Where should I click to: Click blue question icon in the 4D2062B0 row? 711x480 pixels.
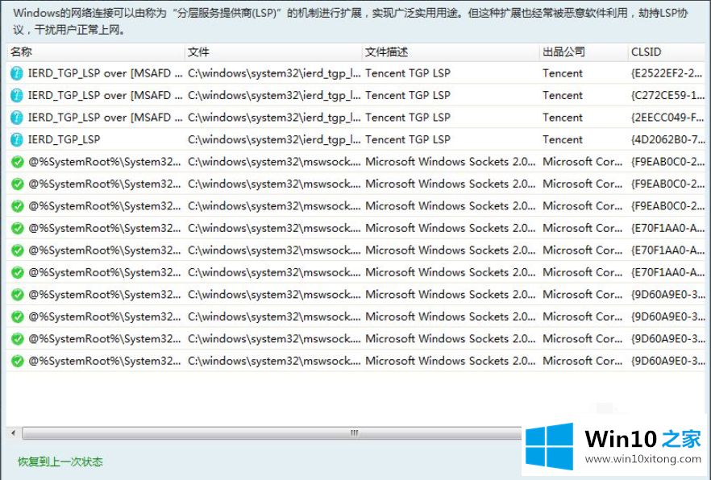[x=17, y=139]
